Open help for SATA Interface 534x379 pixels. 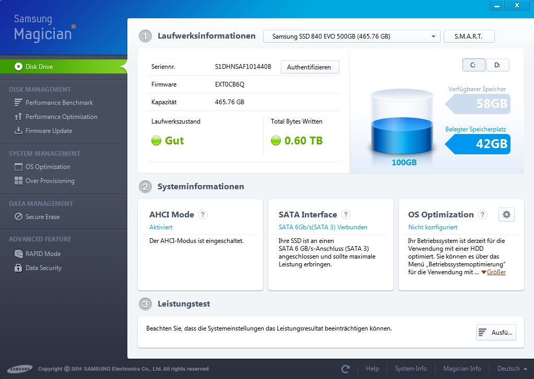tap(346, 214)
